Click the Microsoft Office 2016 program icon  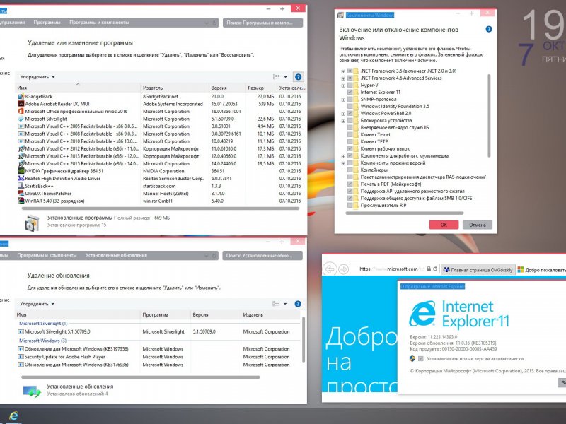coord(21,112)
